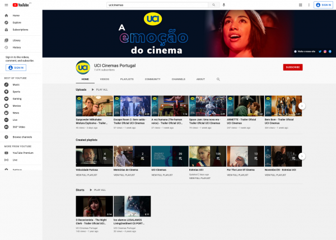Screen dimensions: 336x240
Task: Play all uploads
Action: click(x=100, y=90)
